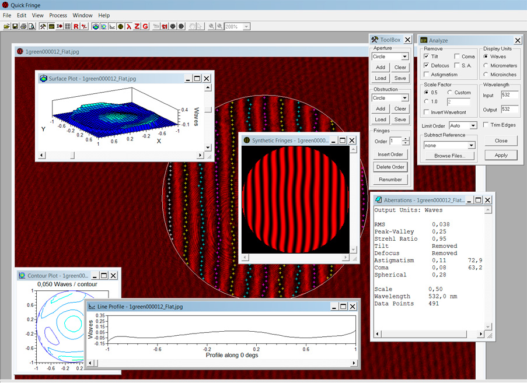
Task: Click the Aberrations window title icon
Action: coord(379,200)
